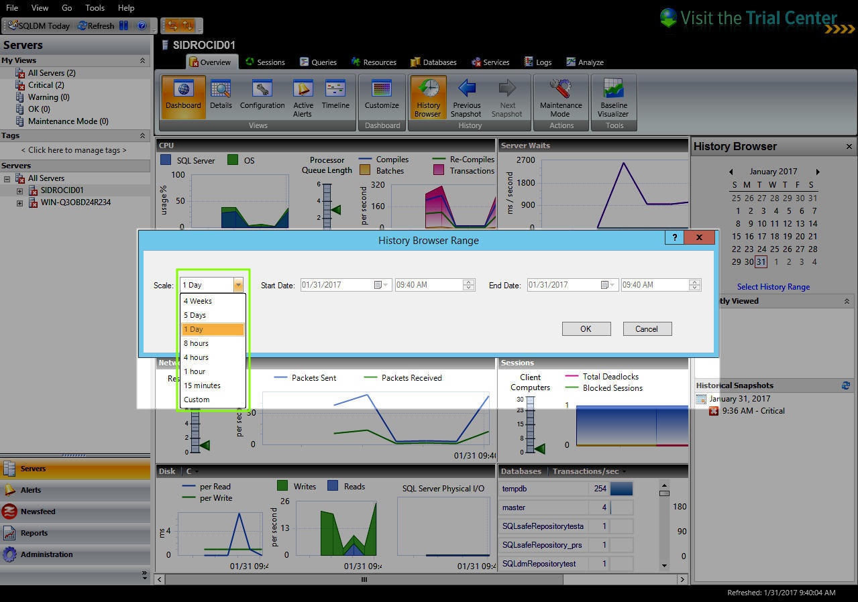Image resolution: width=858 pixels, height=602 pixels.
Task: Switch to the Logs tab
Action: (538, 62)
